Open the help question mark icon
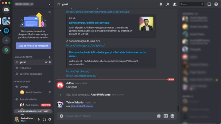 tap(216, 4)
